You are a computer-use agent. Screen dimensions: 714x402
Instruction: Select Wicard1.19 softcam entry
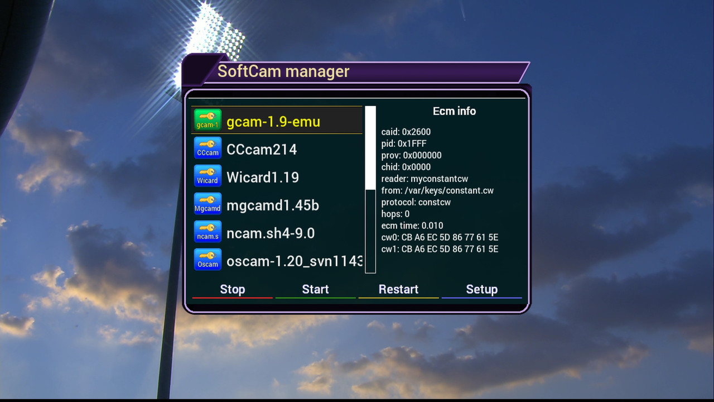pos(277,176)
